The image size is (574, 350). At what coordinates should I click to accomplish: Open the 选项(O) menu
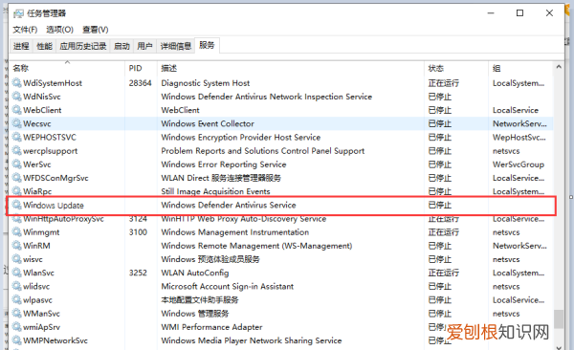59,30
